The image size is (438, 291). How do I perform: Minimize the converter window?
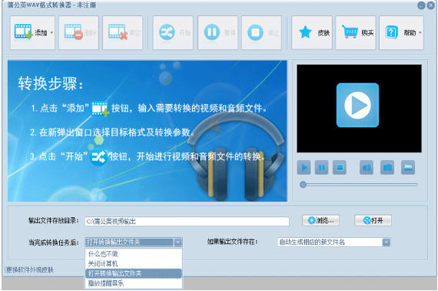click(421, 5)
